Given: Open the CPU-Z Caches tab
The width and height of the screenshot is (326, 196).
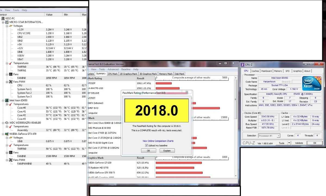Looking at the screenshot, I should (x=255, y=71).
